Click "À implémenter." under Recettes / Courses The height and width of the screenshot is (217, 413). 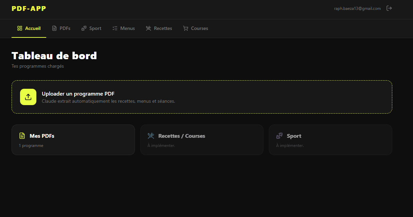point(161,146)
